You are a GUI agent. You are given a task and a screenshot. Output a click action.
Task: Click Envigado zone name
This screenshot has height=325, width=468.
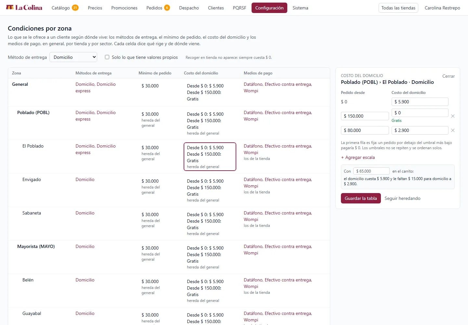[x=32, y=179]
